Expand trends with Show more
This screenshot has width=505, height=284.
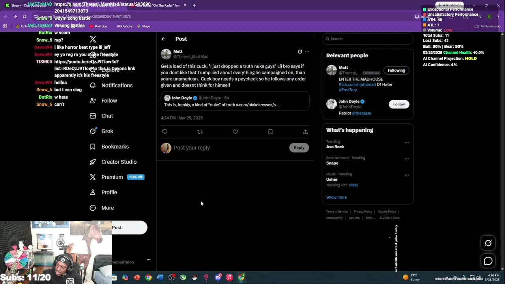[x=337, y=197]
